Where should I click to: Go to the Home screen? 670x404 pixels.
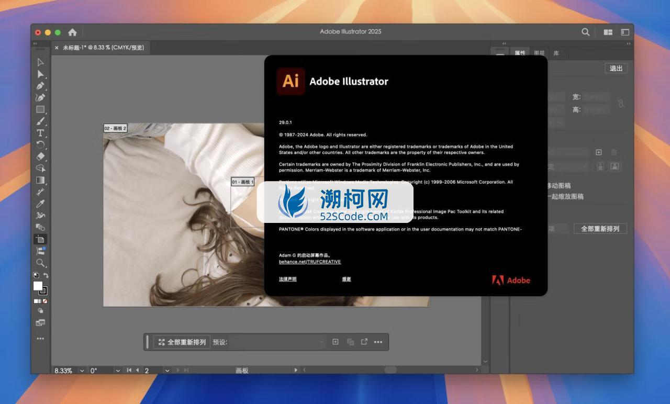click(x=72, y=32)
